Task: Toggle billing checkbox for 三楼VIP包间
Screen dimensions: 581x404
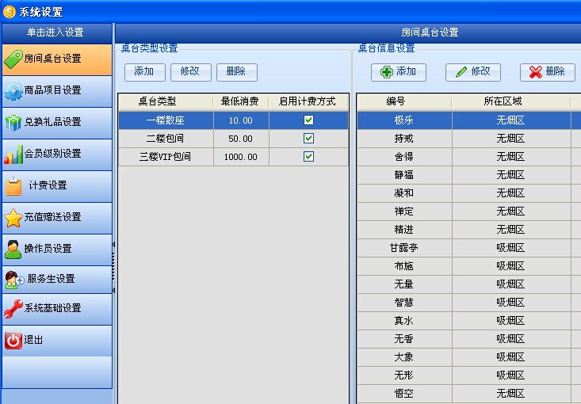Action: (308, 157)
